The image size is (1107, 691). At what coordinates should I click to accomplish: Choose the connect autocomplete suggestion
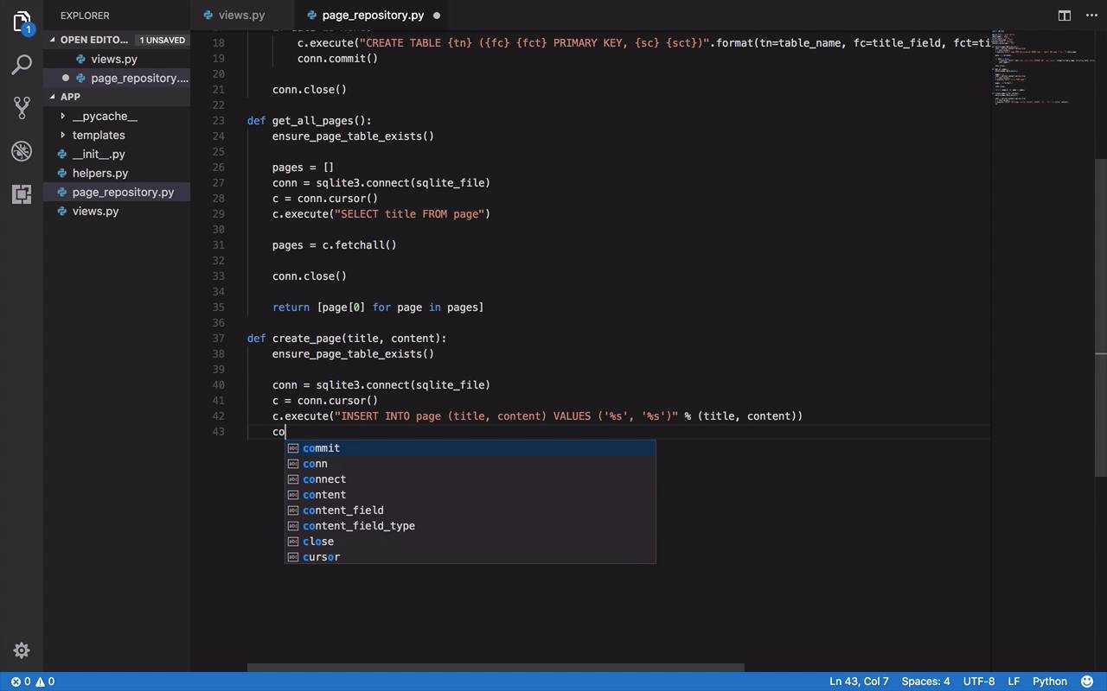coord(470,479)
